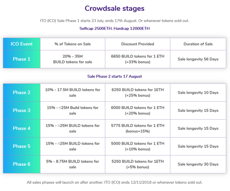
Task: Select the Phase 5 row label
Action: pos(22,146)
